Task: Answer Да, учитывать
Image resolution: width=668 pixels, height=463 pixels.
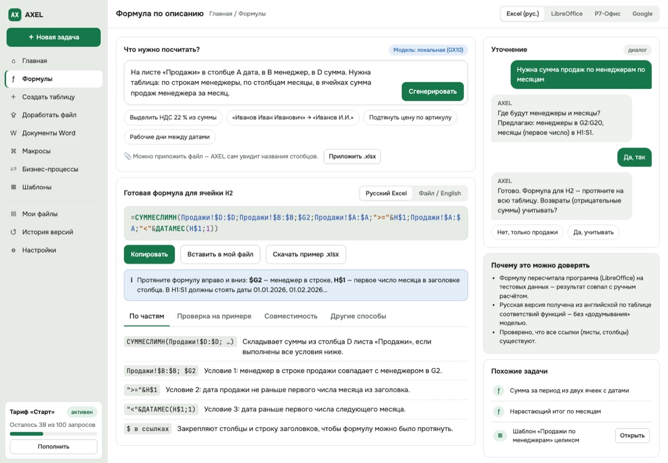Action: (x=593, y=232)
